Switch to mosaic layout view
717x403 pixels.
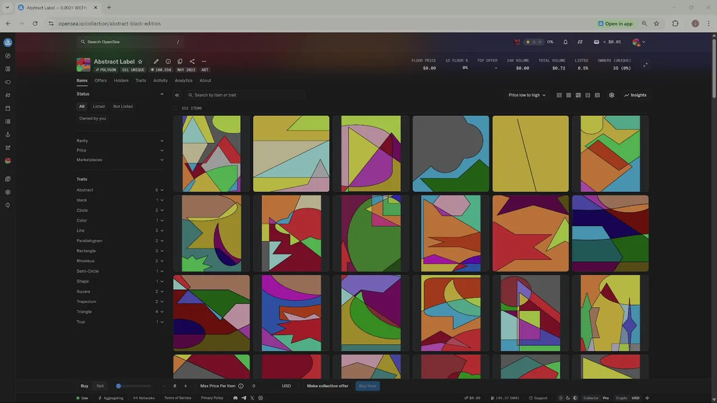point(578,95)
